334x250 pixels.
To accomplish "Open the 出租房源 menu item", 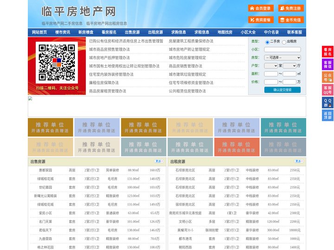I will (155, 32).
